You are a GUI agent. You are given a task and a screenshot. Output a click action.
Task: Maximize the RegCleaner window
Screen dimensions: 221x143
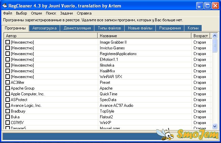(207, 6)
